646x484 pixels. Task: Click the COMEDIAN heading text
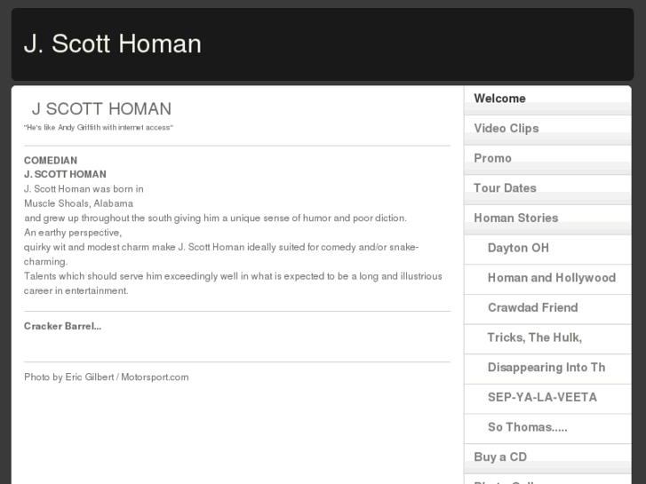tap(50, 161)
